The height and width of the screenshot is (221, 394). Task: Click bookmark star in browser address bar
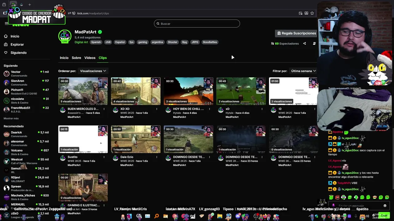(312, 13)
